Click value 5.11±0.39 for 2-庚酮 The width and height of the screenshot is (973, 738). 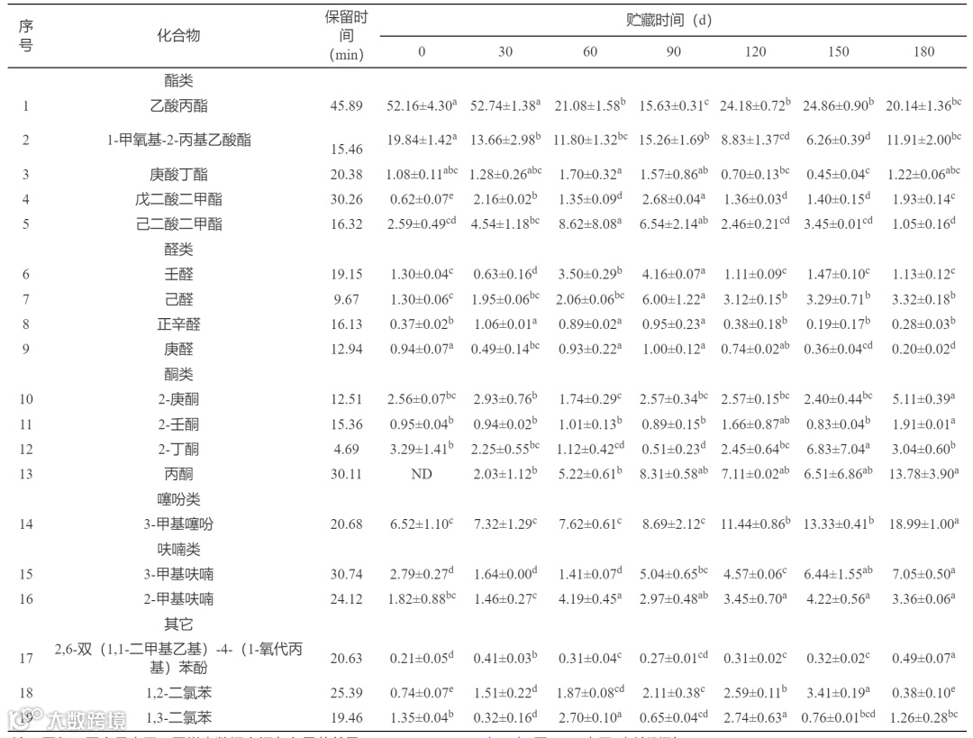(x=923, y=398)
